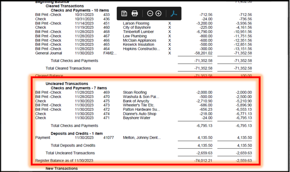The width and height of the screenshot is (290, 172).
Task: Select the Register Balance as of 11/30/2023 line
Action: coord(64,161)
